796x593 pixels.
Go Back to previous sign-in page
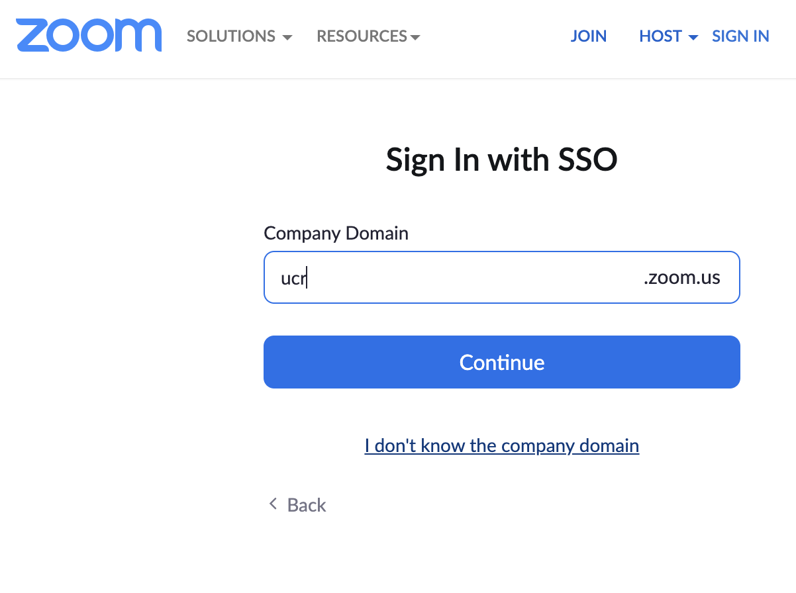(x=297, y=505)
